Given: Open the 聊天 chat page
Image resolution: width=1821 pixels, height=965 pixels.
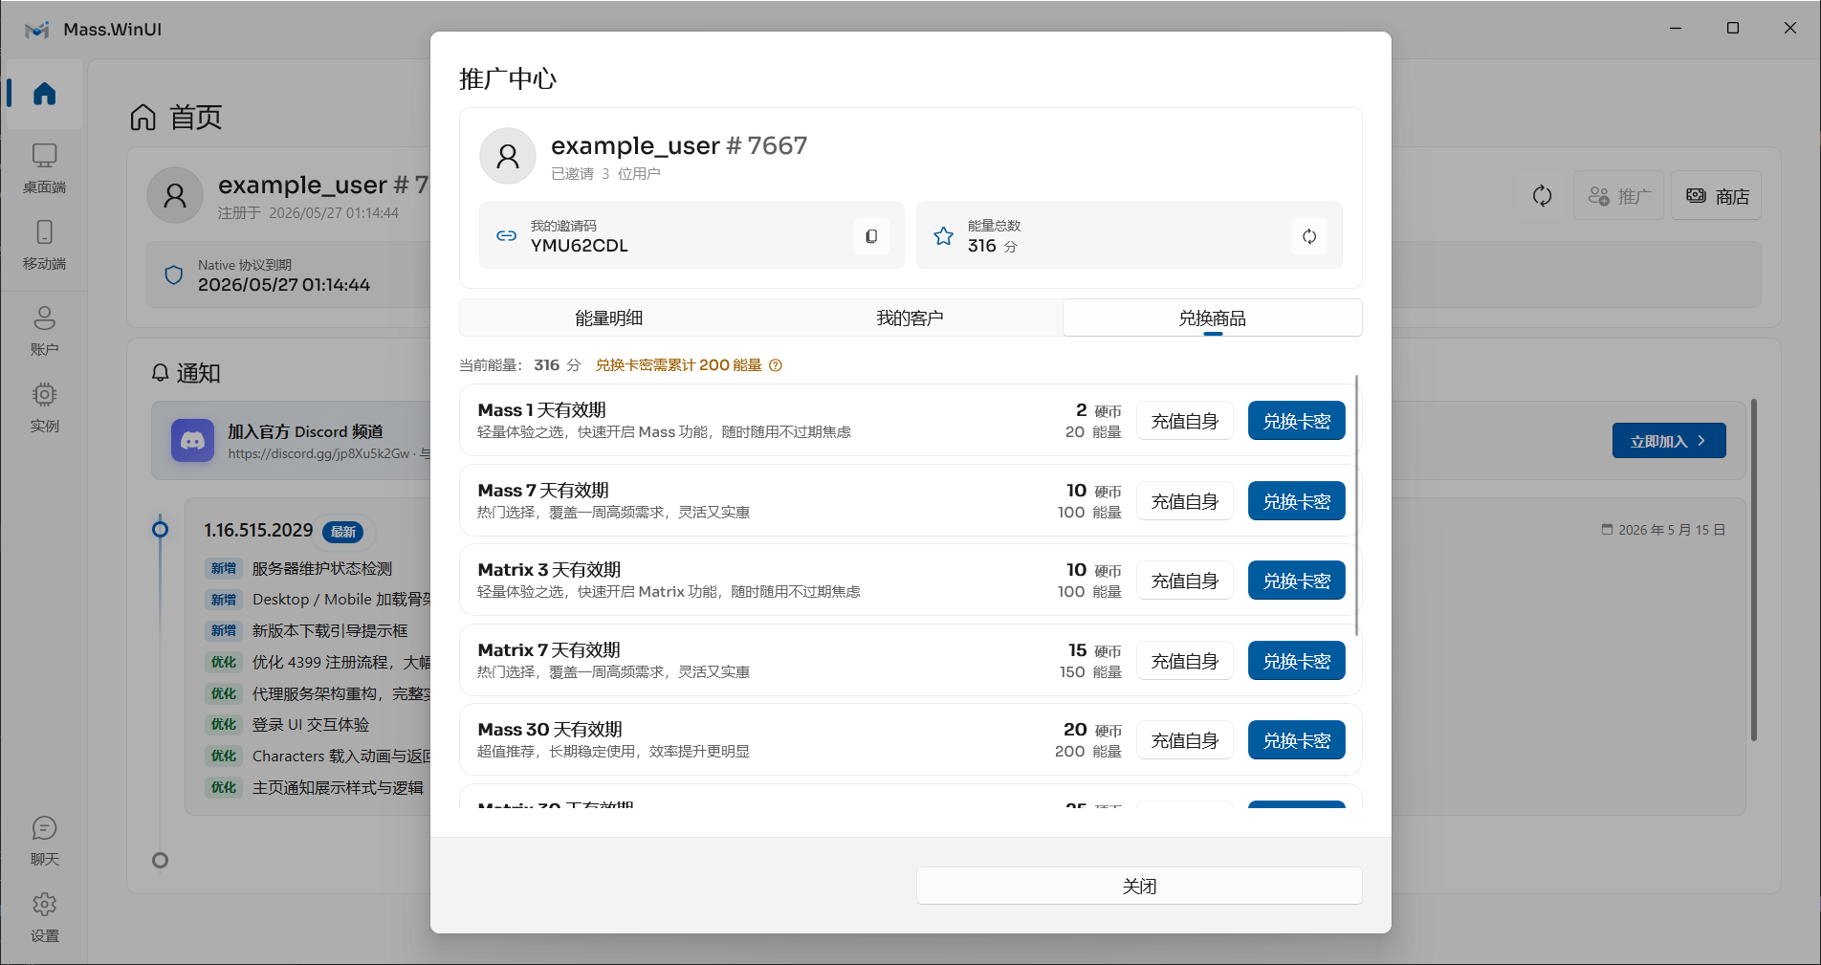Looking at the screenshot, I should tap(44, 841).
